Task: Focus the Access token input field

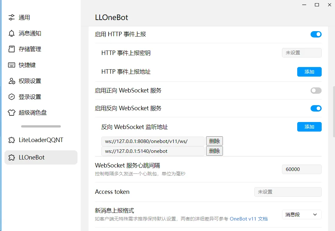Action: pos(288,192)
